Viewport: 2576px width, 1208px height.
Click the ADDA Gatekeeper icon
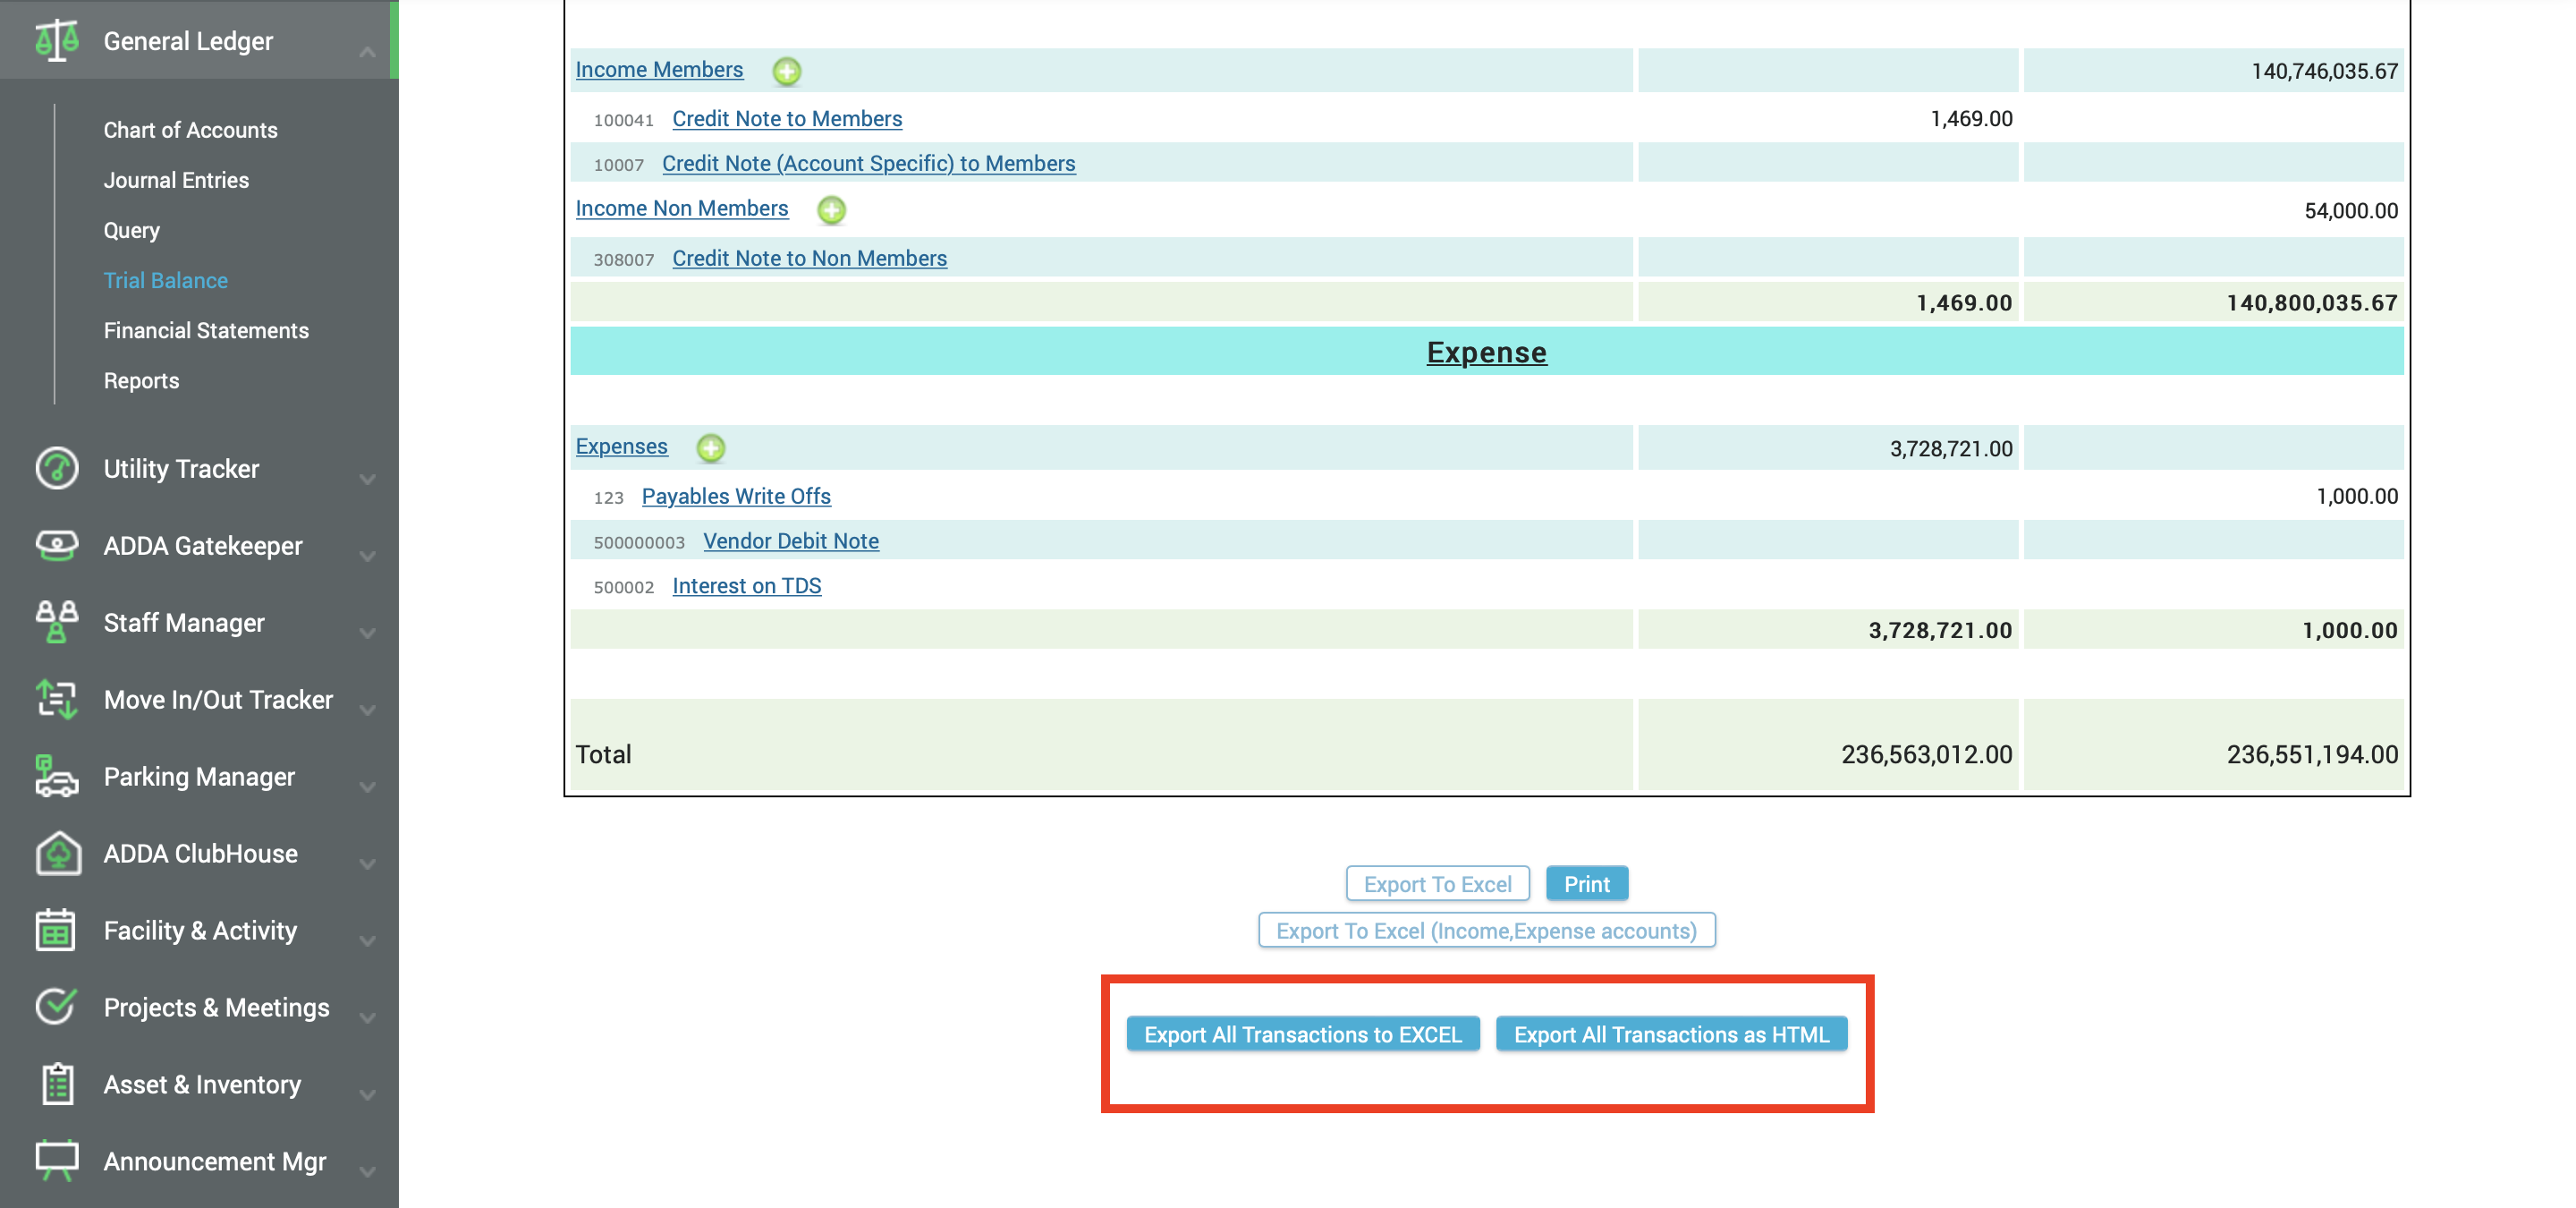coord(57,545)
